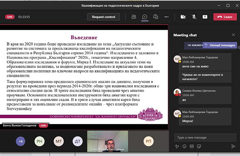The width and height of the screenshot is (240, 156).
Task: Unmute the microphone
Action: tap(194, 17)
